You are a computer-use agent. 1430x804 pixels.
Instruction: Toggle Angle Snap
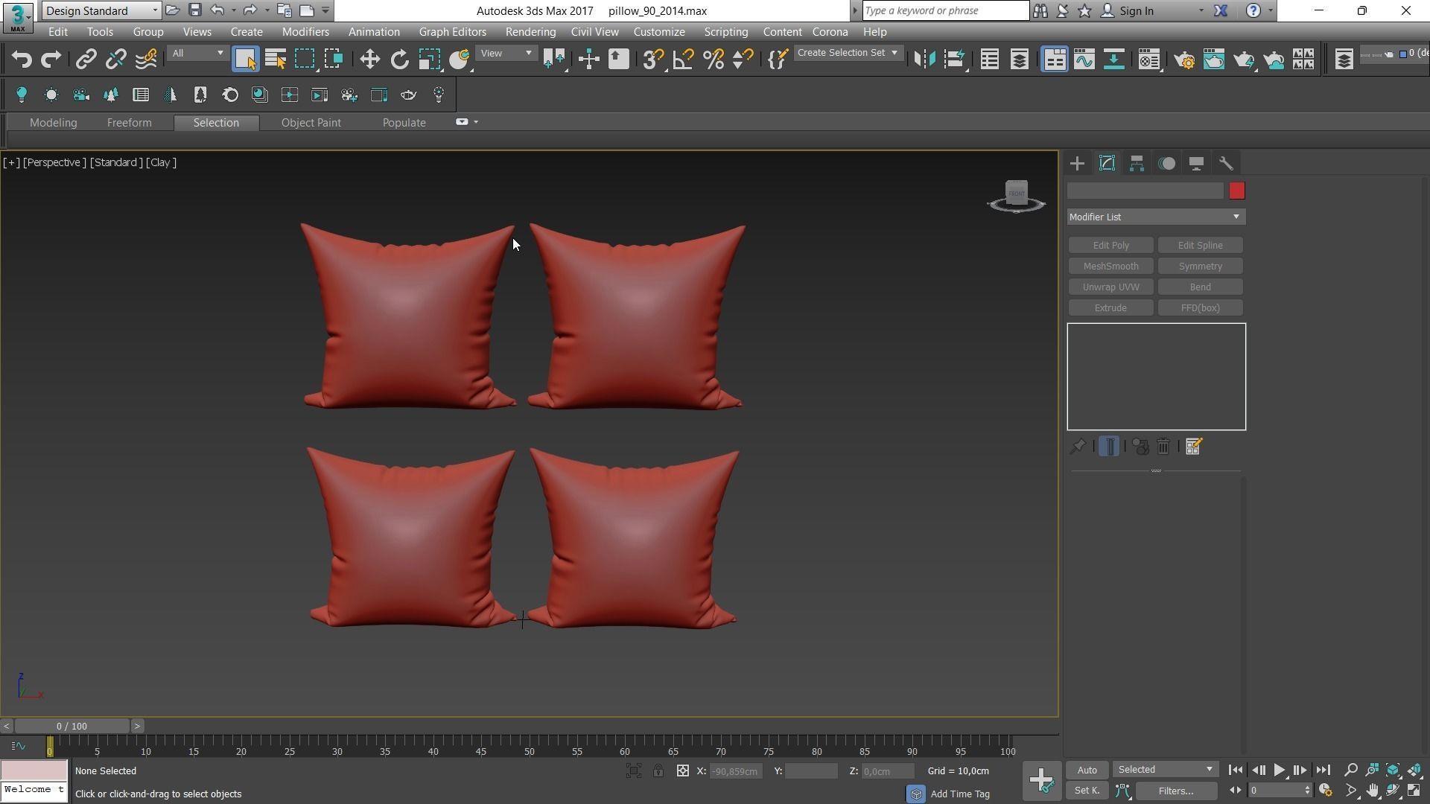click(683, 60)
